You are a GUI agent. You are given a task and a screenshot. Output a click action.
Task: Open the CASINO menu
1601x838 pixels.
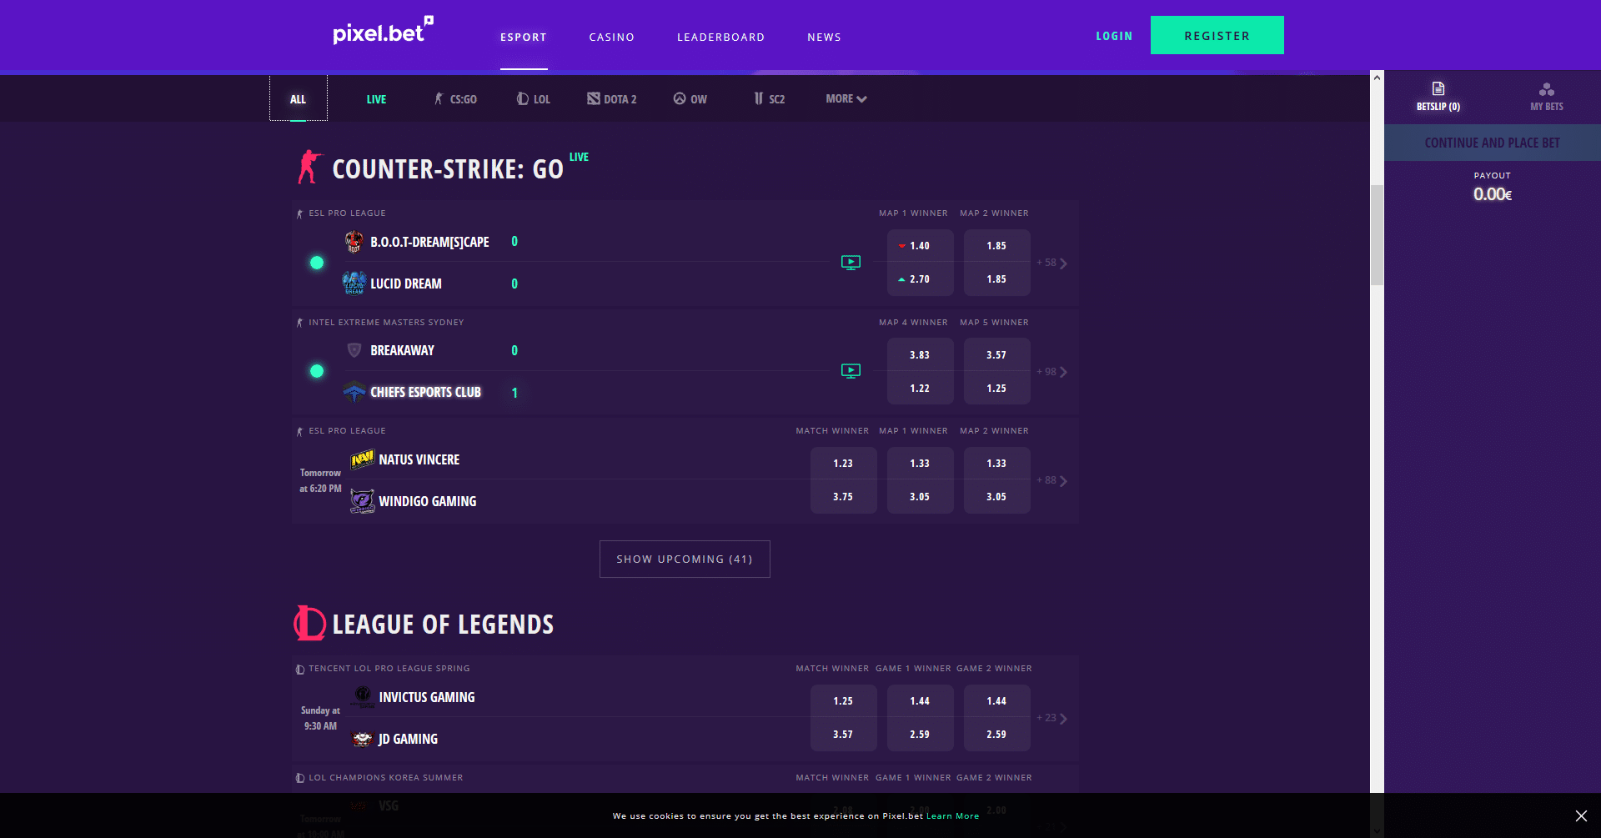point(612,38)
